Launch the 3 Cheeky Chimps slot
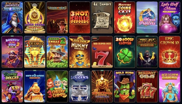This screenshot has height=104, width=182. click(x=57, y=86)
